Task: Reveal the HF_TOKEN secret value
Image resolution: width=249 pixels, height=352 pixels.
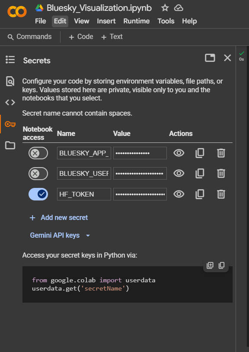Action: [179, 194]
